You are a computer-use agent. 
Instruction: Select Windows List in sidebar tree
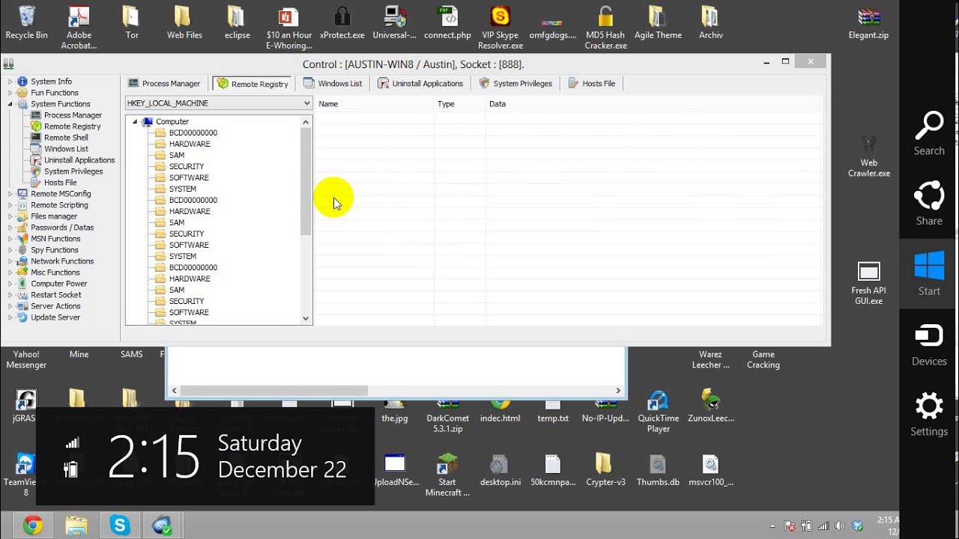[66, 149]
